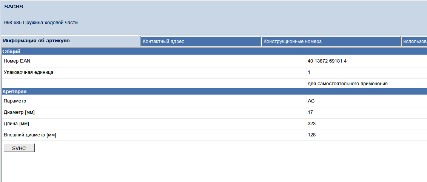
Task: Select the Длина [мм] label
Action: pos(16,124)
